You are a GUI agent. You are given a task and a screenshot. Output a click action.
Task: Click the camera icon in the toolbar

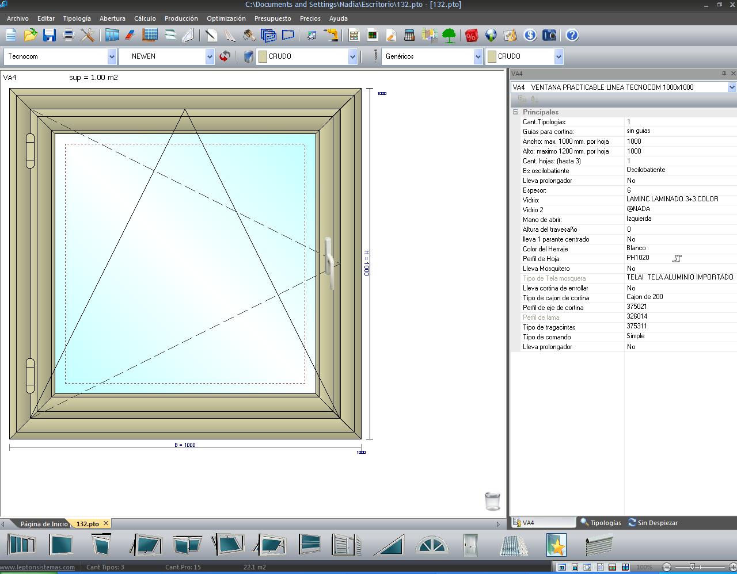coord(550,36)
